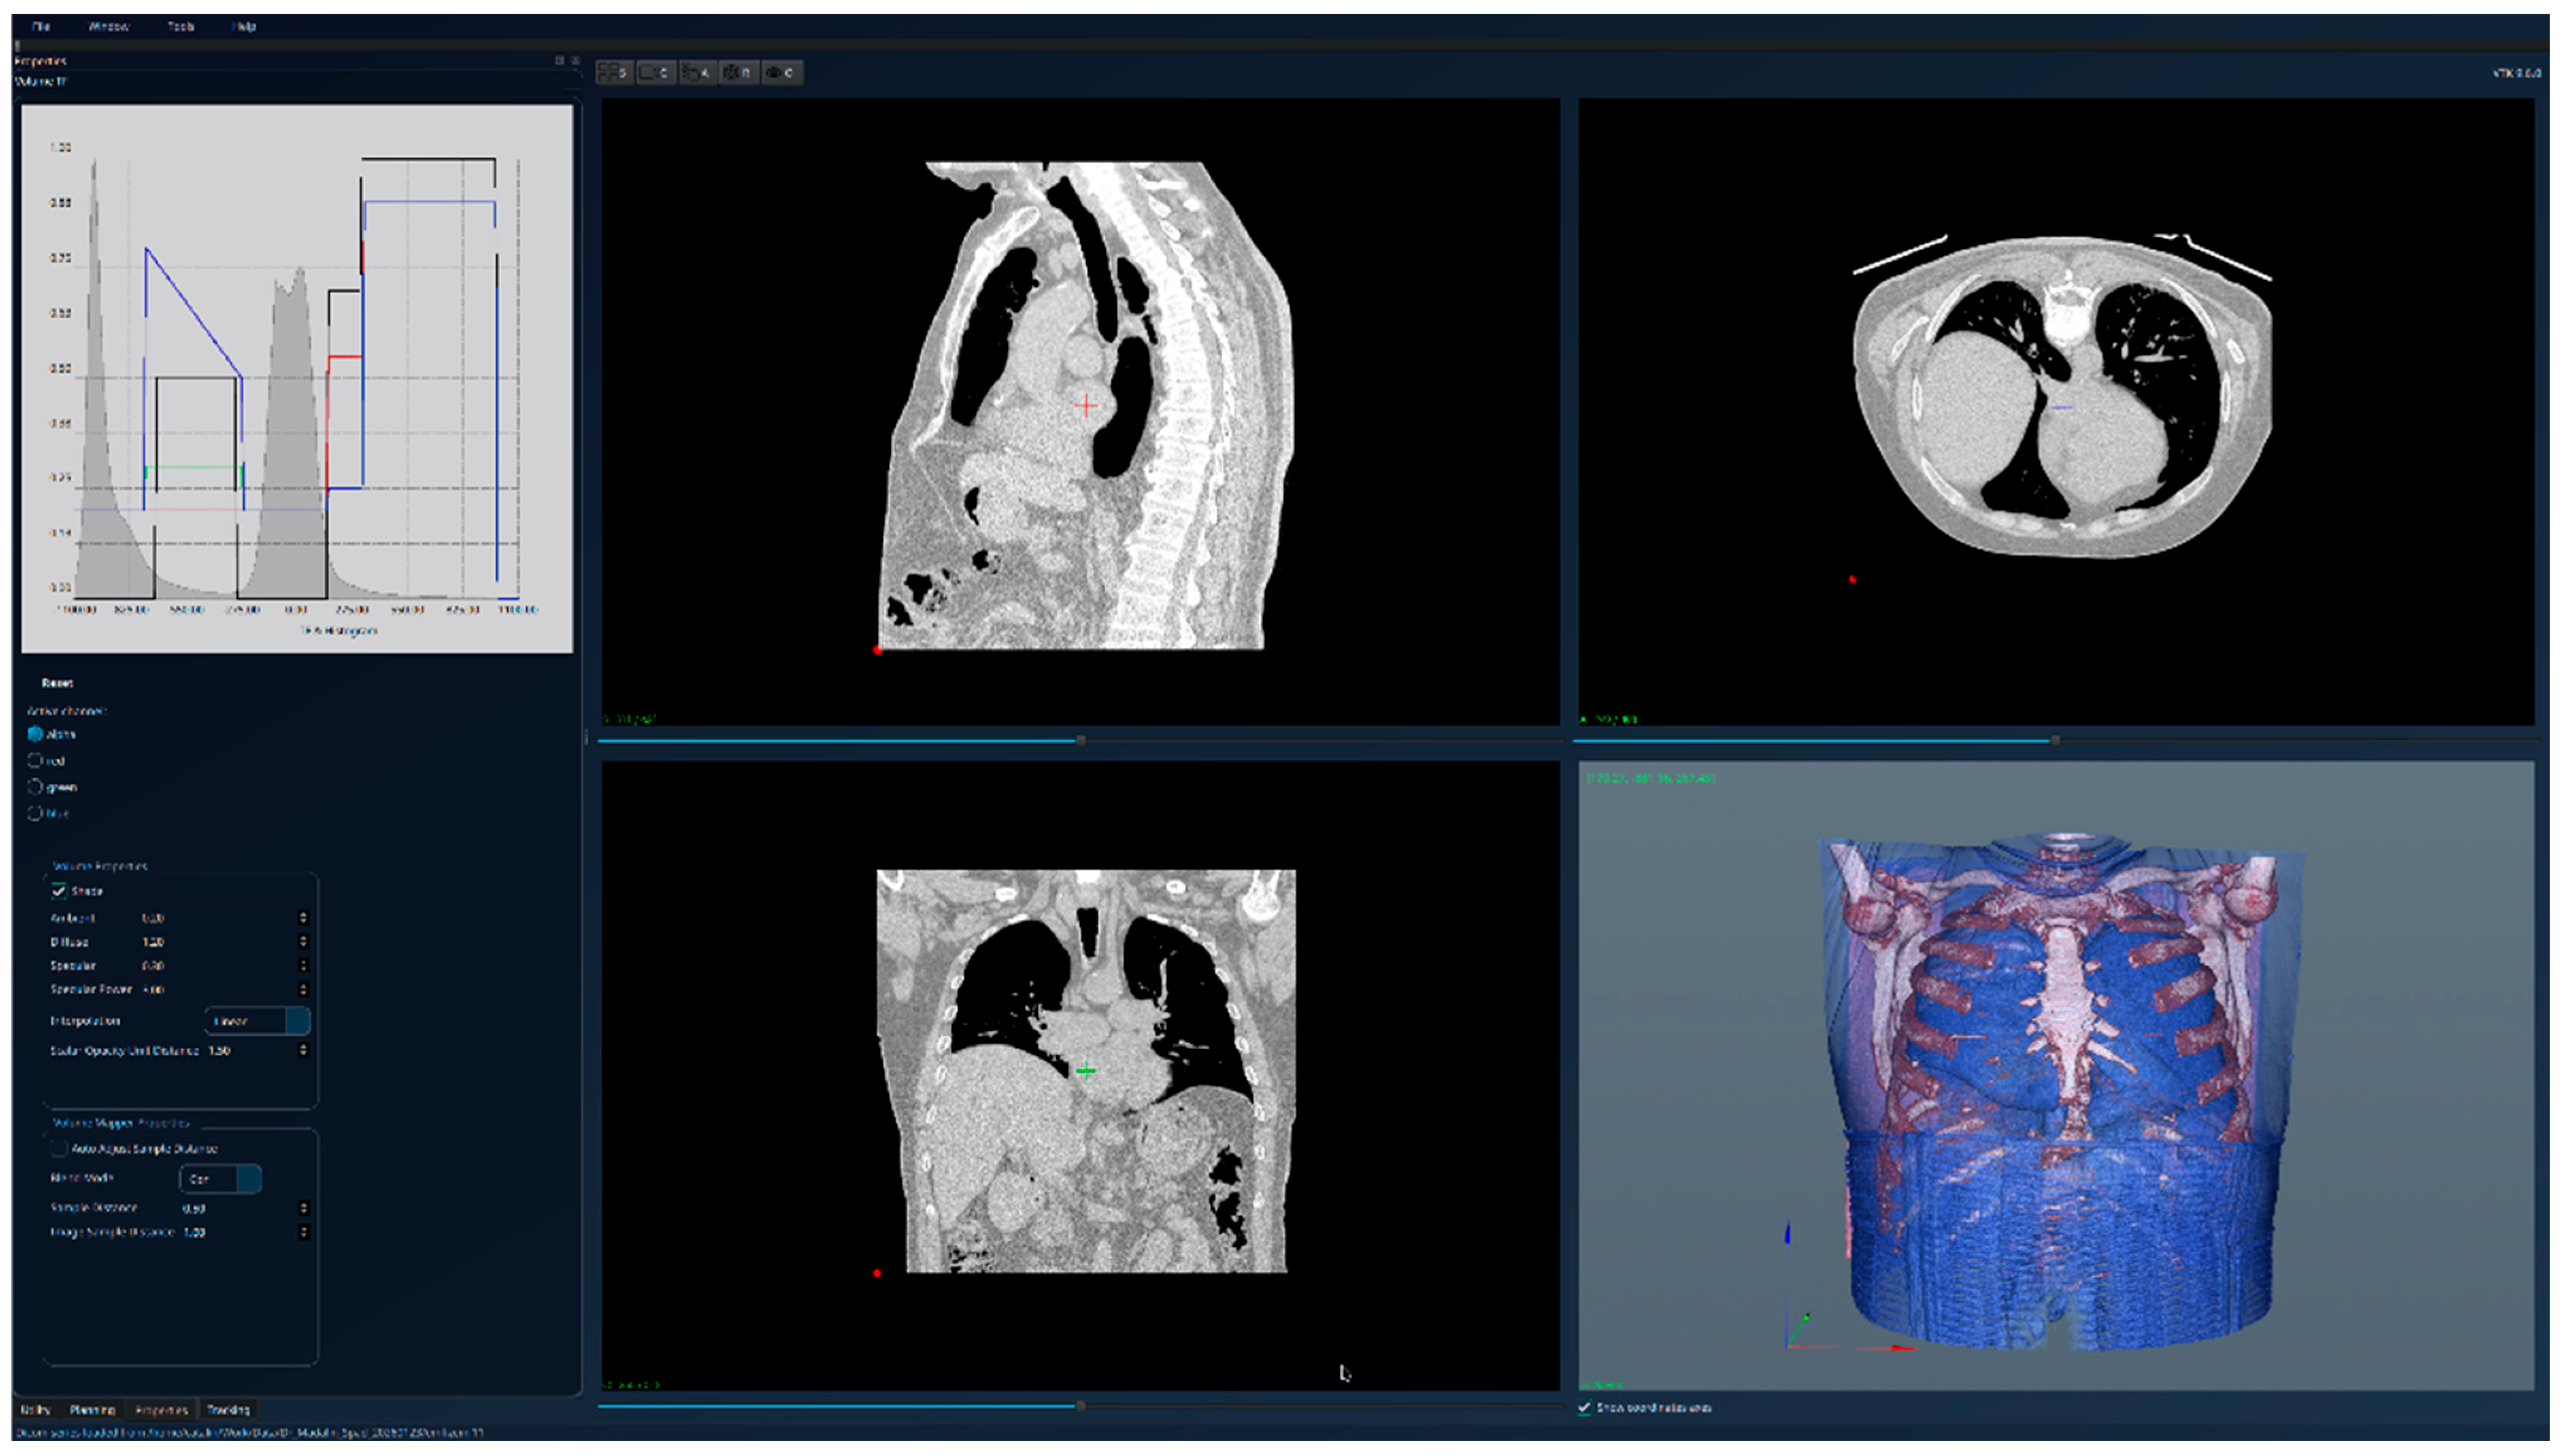2562x1456 pixels.
Task: Open the File menu
Action: 41,27
